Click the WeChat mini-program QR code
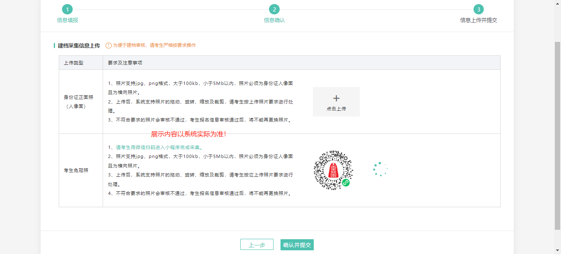 tap(333, 170)
